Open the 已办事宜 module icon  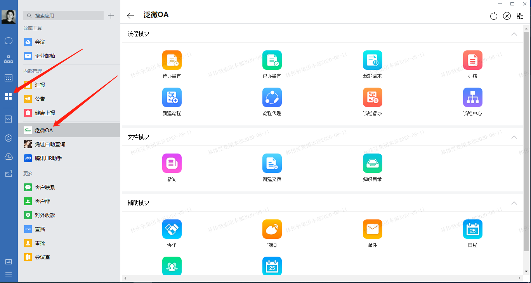(272, 60)
